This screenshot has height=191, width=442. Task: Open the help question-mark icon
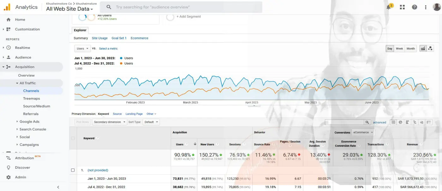415,7
